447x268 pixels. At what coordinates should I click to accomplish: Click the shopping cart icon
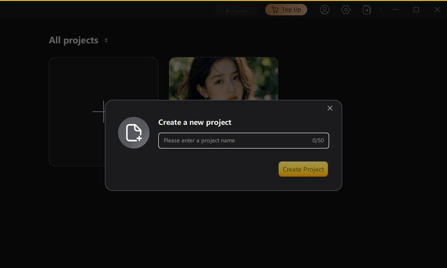point(275,10)
